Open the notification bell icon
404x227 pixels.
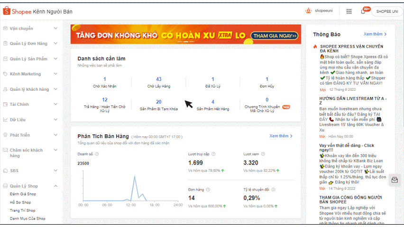(363, 11)
